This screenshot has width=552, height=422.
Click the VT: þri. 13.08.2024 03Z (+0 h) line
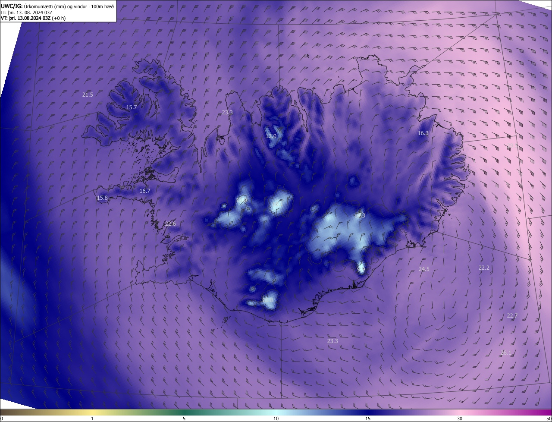pos(33,18)
